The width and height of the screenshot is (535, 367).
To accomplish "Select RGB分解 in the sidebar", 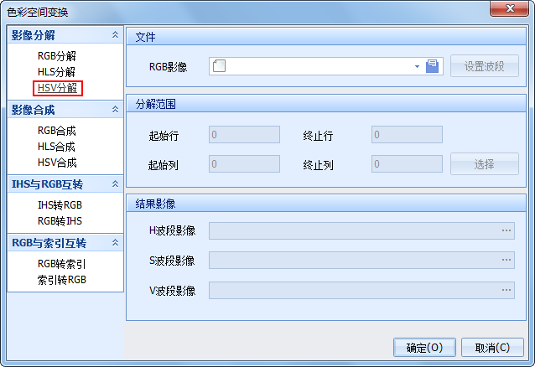I will [x=56, y=56].
